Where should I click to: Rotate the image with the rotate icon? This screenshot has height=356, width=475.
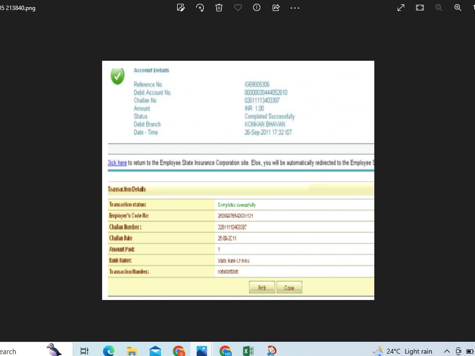[200, 8]
